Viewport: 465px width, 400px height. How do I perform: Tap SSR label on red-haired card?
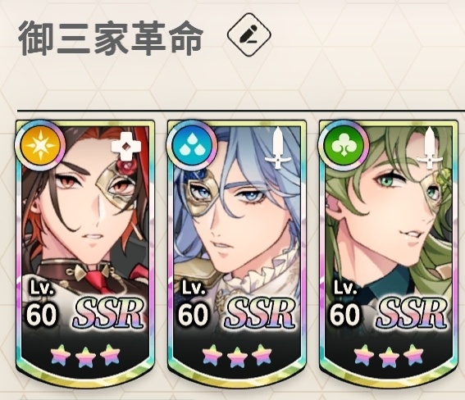pyautogui.click(x=107, y=314)
